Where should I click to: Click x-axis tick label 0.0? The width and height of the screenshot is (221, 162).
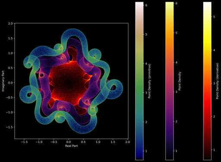(69, 142)
